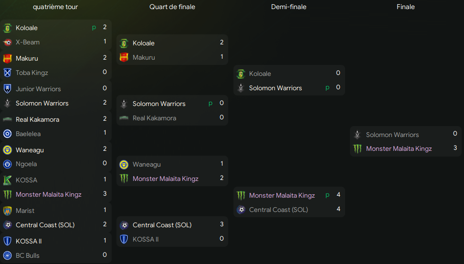Select Junior Warriors team name
This screenshot has width=464, height=264.
38,89
